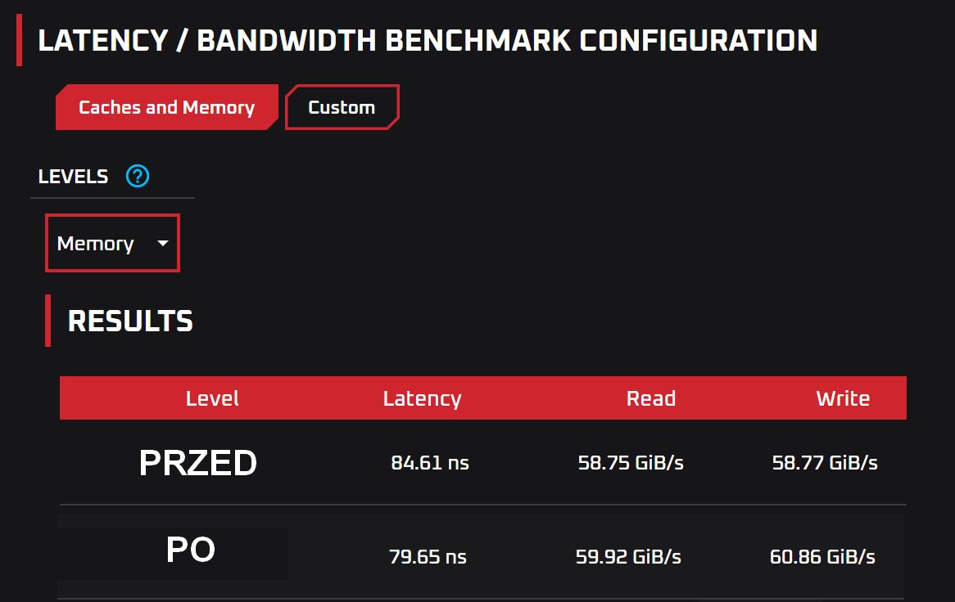Viewport: 955px width, 602px height.
Task: Click the RESULTS section heading
Action: 130,321
